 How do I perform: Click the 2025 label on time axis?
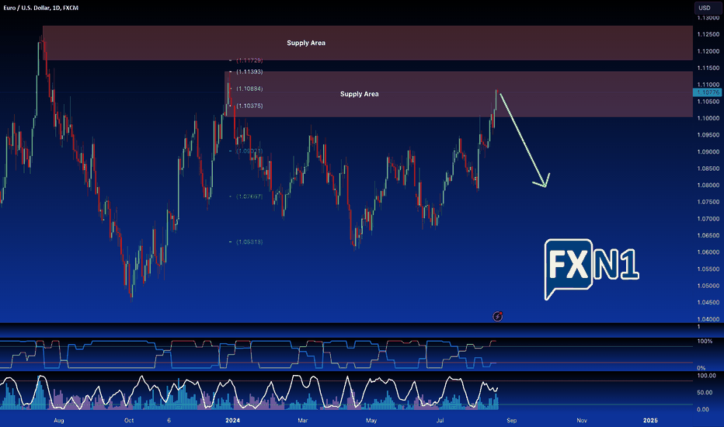650,421
